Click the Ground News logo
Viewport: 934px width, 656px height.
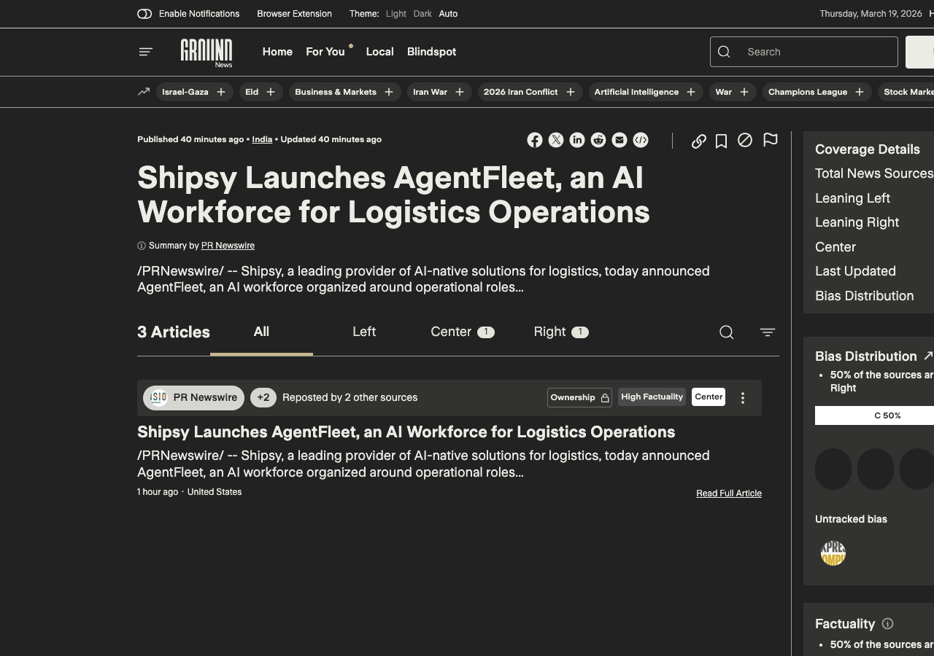click(x=207, y=53)
